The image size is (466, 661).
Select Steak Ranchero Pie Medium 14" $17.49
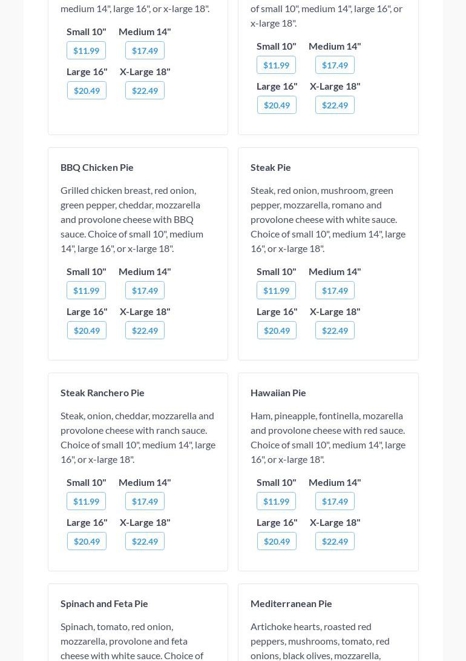[x=145, y=501]
